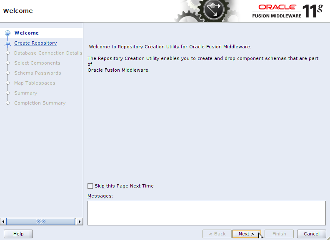This screenshot has height=240, width=330.
Task: Click the Database Connection Details step bullet
Action: click(x=8, y=53)
